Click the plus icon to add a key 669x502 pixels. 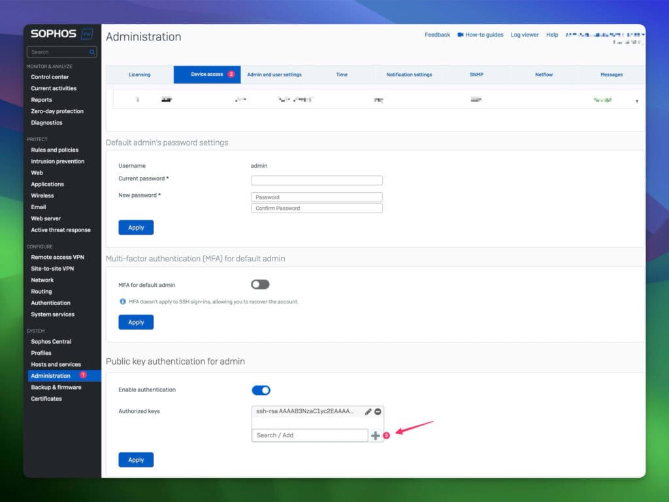375,435
